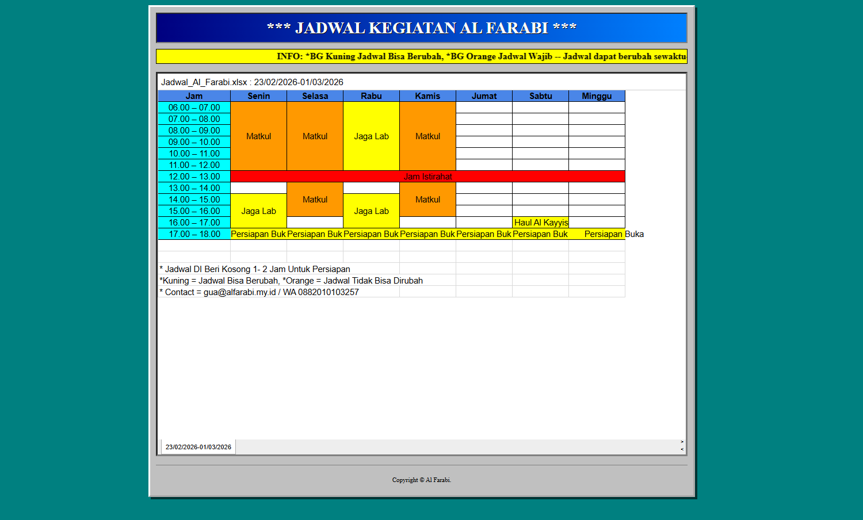Select the 'Haul Al Kayyis' cell on Sabtu
863x520 pixels.
pyautogui.click(x=540, y=223)
